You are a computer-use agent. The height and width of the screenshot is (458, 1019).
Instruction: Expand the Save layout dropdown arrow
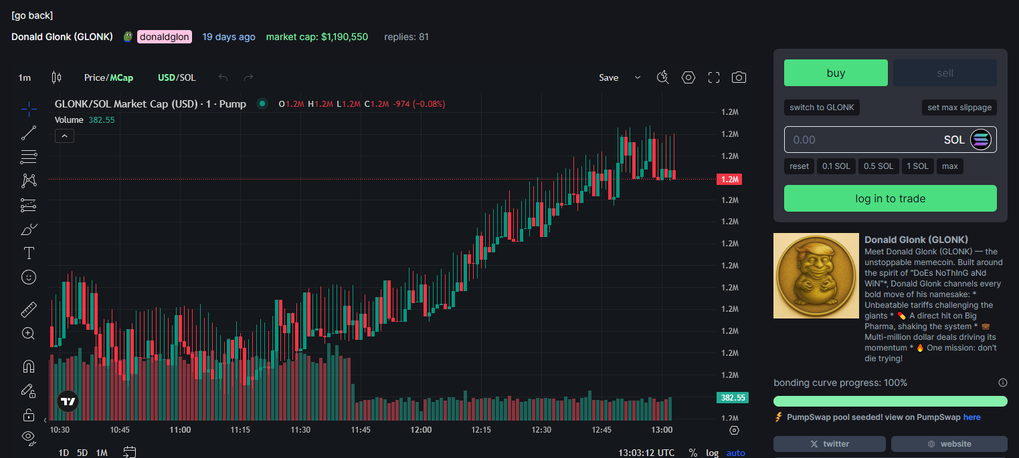click(638, 77)
